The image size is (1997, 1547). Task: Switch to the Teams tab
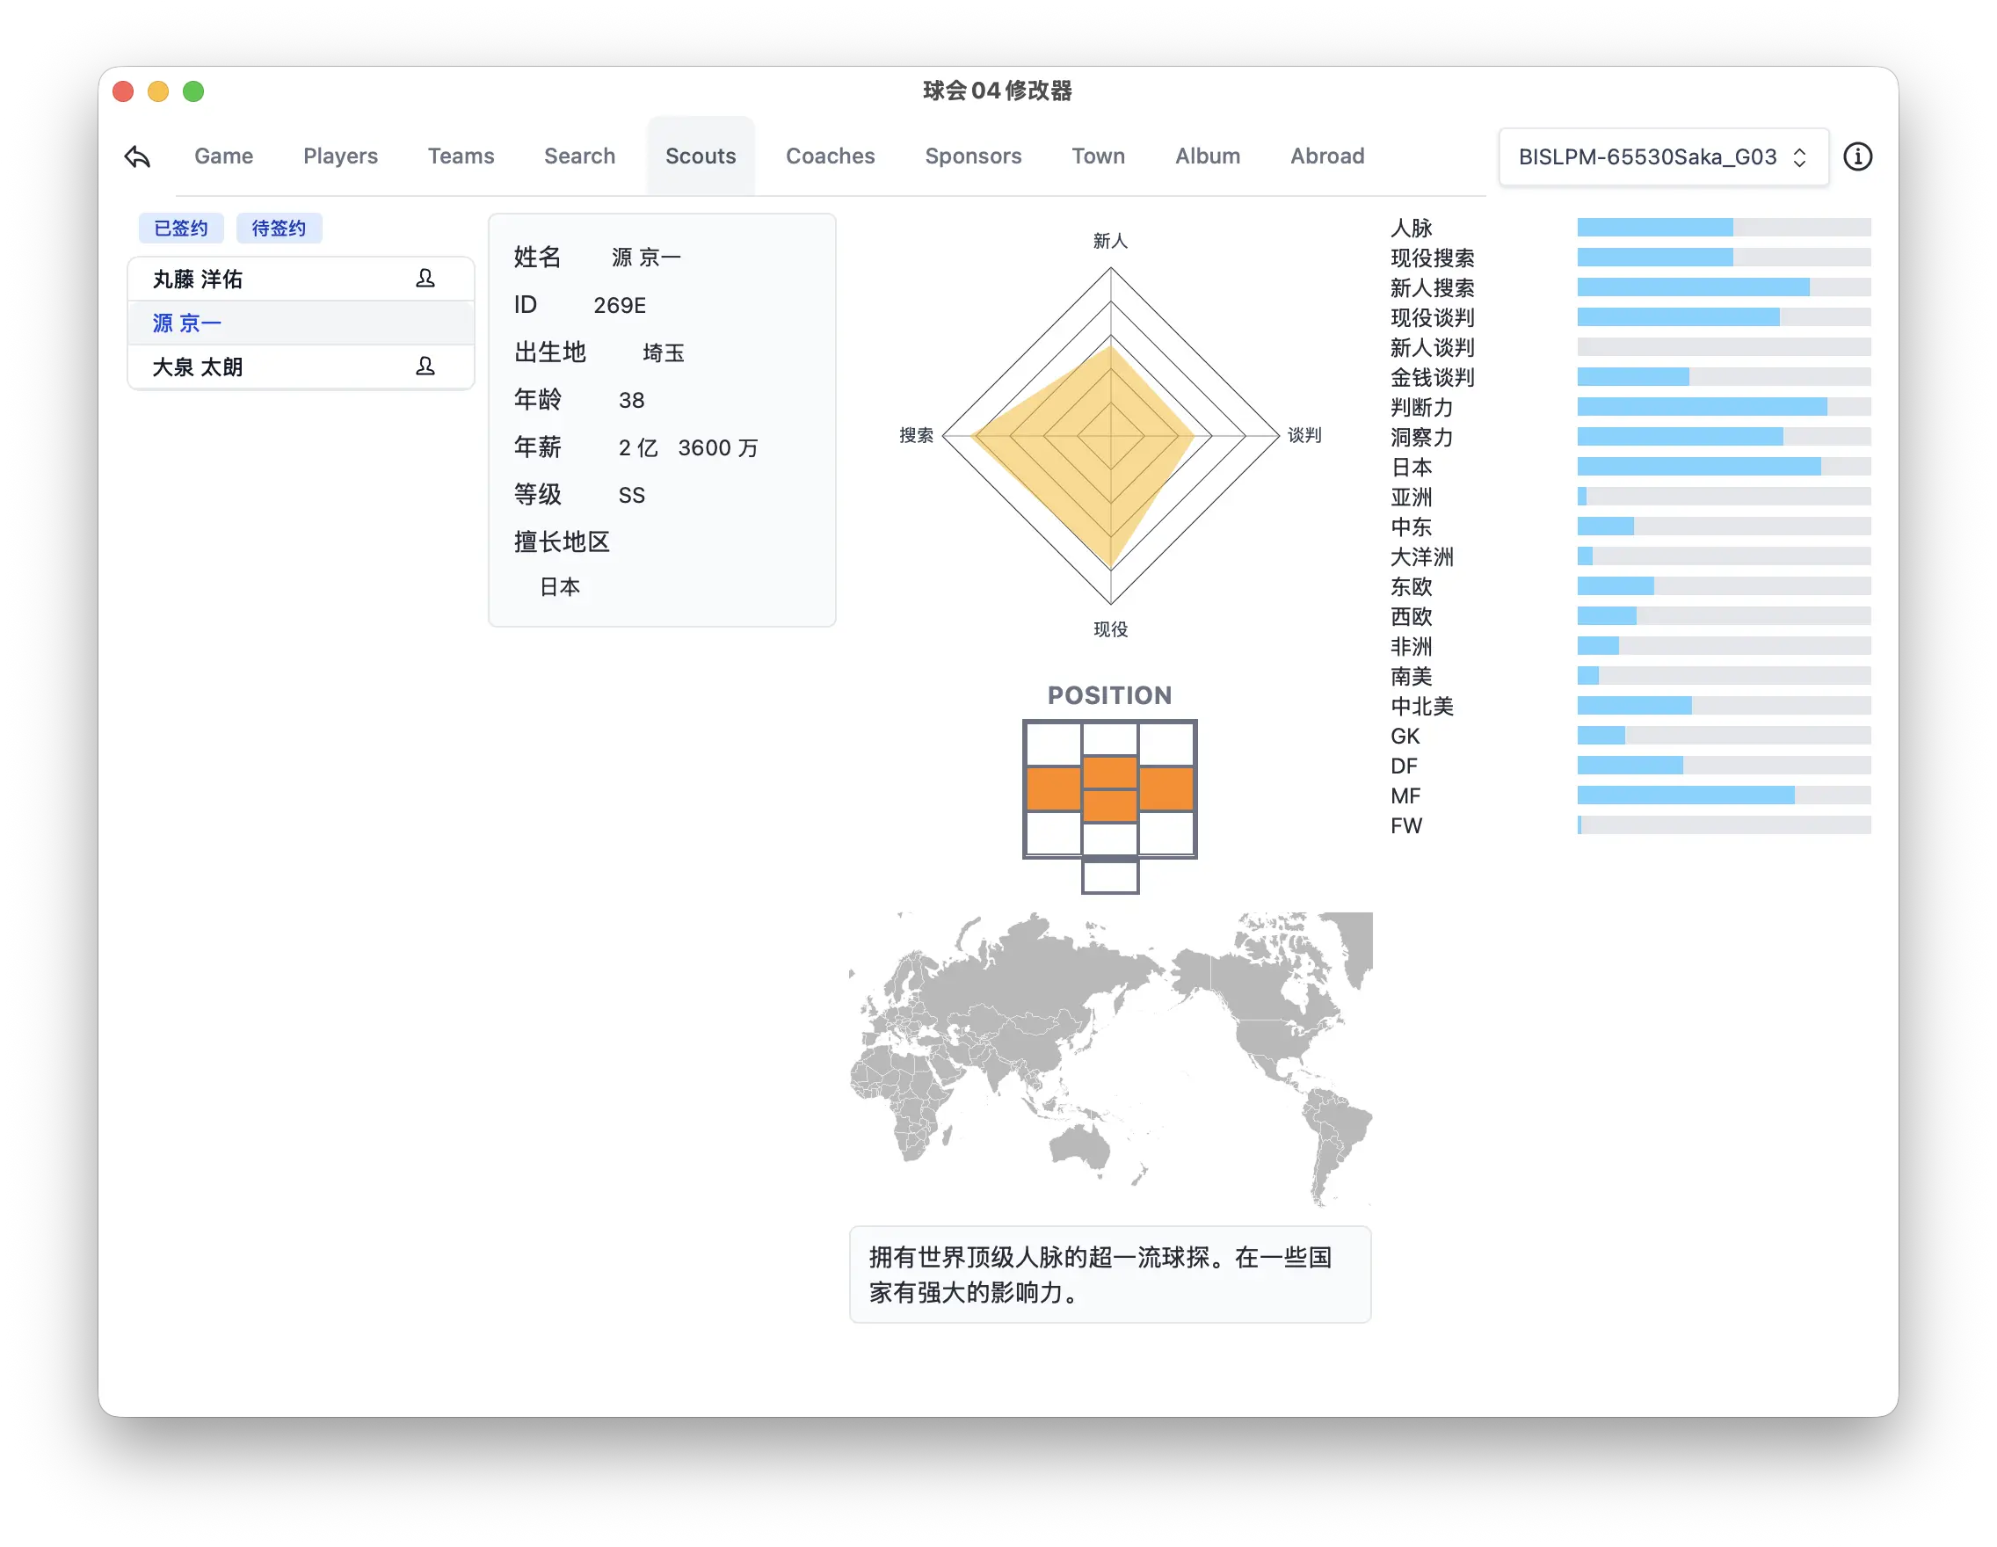coord(461,156)
